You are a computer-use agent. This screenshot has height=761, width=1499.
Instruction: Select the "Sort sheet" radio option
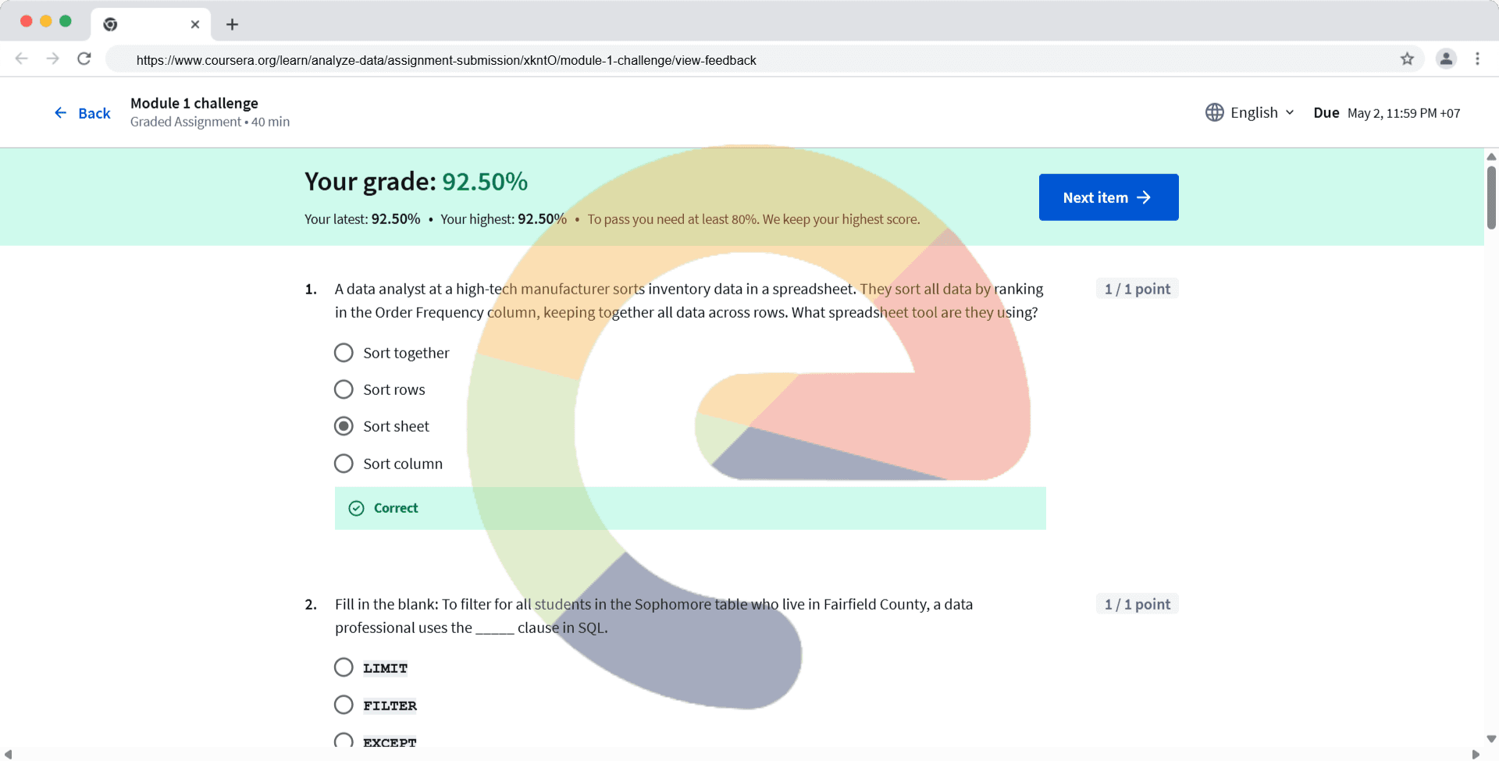[344, 426]
